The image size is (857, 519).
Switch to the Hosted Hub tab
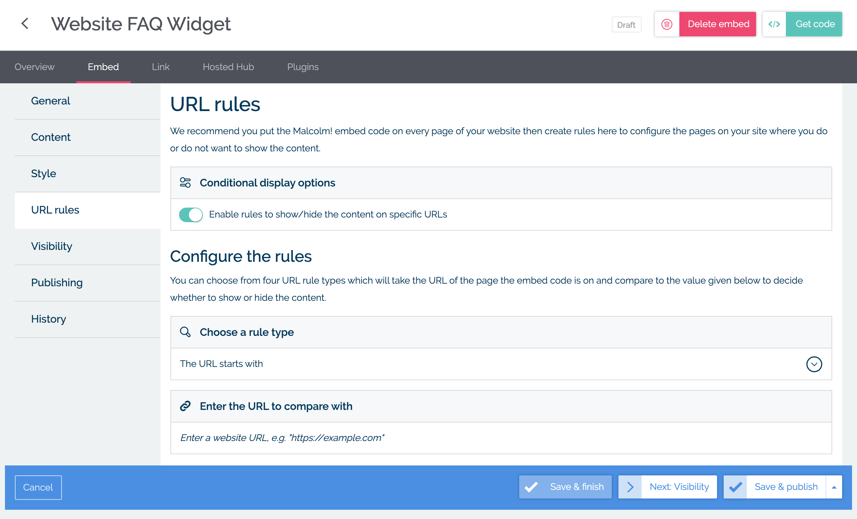point(228,67)
